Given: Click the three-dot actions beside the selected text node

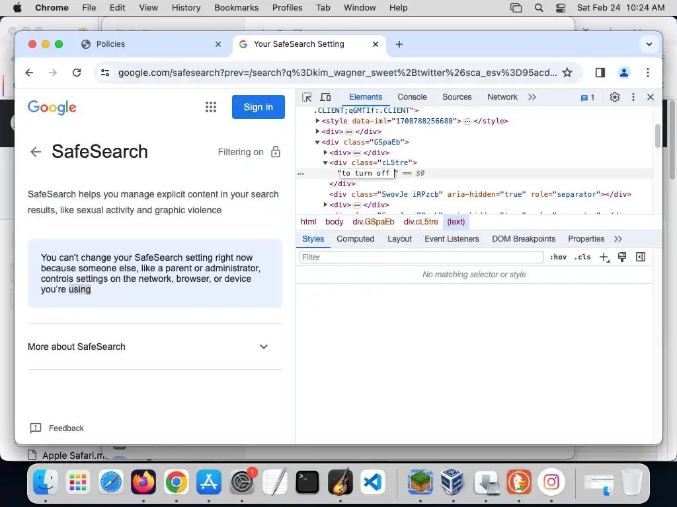Looking at the screenshot, I should [301, 174].
